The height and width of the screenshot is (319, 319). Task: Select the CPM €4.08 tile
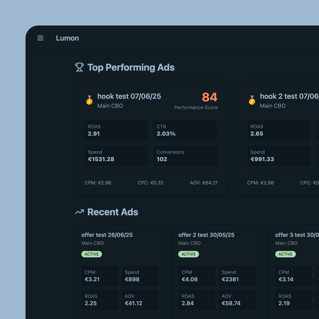coord(197,276)
